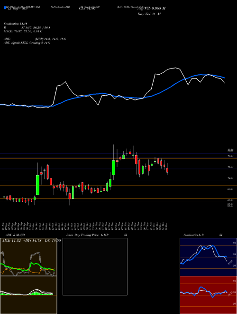Click the Avg Vol: 0.065 M label
This screenshot has height=314, width=237.
[x=151, y=9]
